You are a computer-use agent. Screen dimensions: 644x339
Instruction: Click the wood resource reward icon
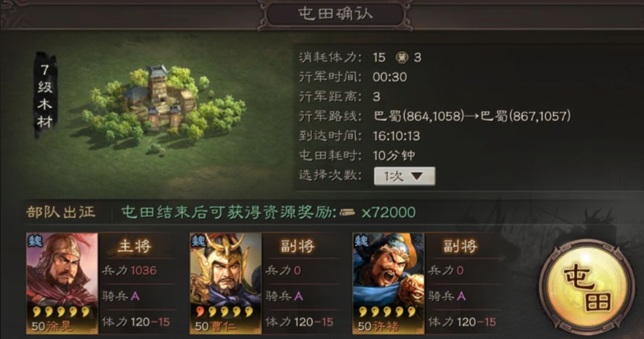pyautogui.click(x=348, y=213)
